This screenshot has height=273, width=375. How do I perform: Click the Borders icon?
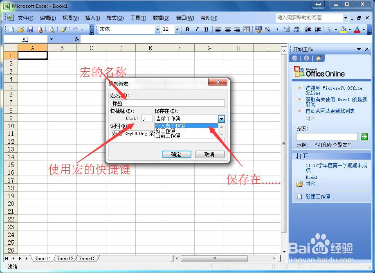tap(329, 29)
